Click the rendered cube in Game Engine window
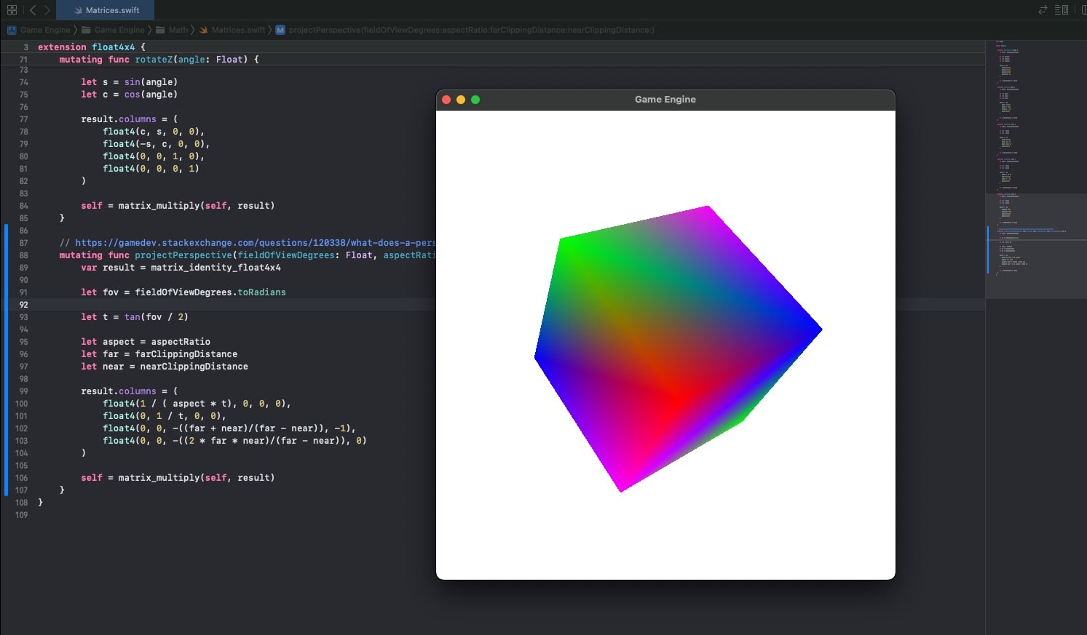Screen dimensions: 1087x635 pyautogui.click(x=678, y=348)
